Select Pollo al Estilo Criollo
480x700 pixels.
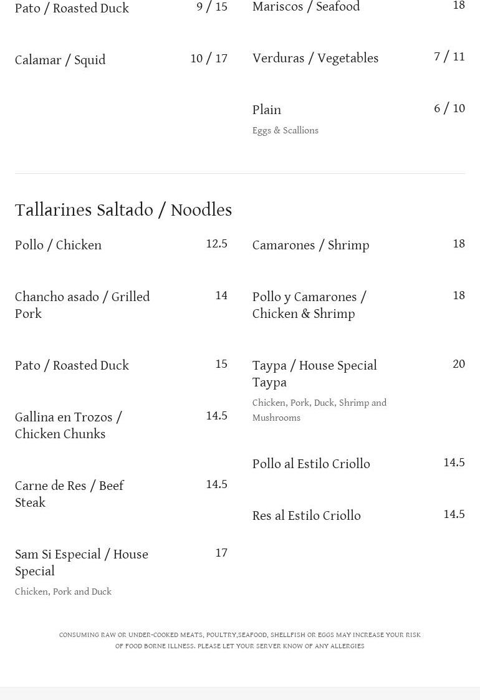click(x=311, y=464)
